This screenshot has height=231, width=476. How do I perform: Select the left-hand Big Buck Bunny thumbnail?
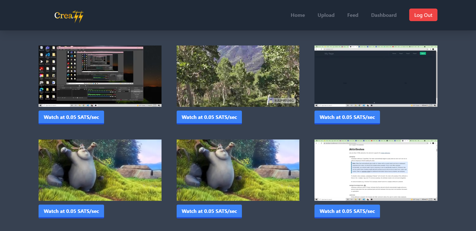100,170
